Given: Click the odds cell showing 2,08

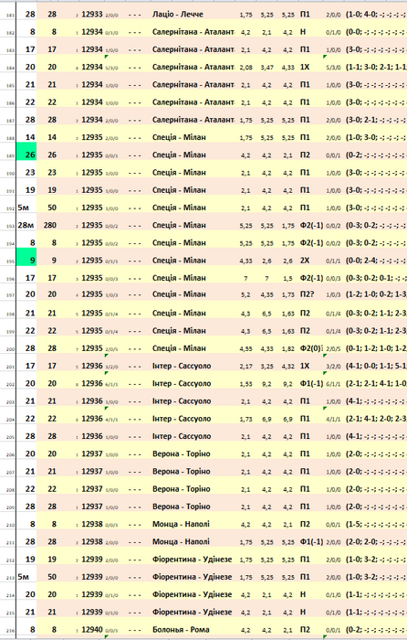Looking at the screenshot, I should 246,68.
